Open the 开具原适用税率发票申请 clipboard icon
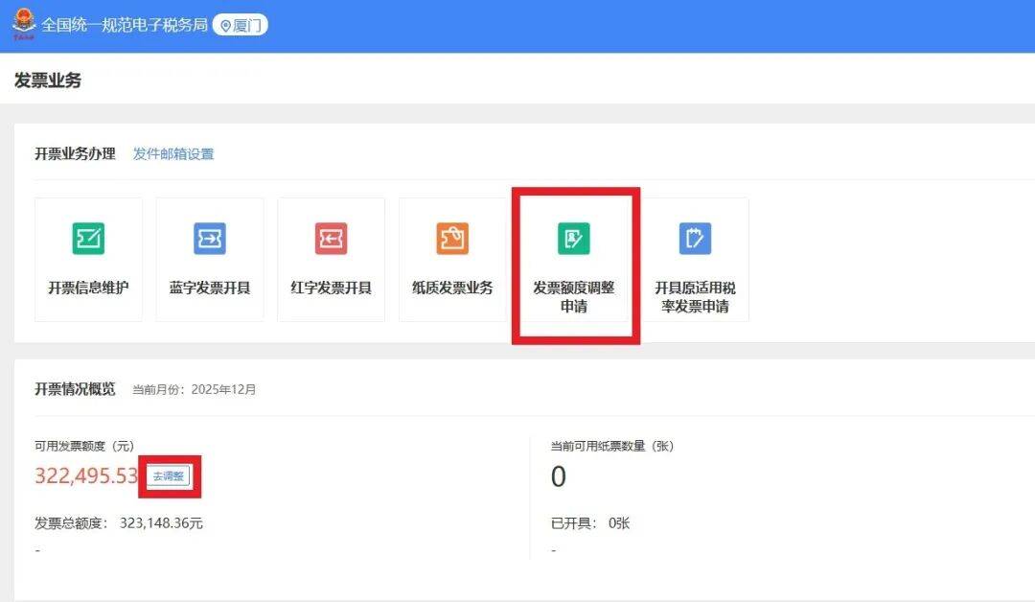Screen dimensions: 1035x602 click(695, 239)
